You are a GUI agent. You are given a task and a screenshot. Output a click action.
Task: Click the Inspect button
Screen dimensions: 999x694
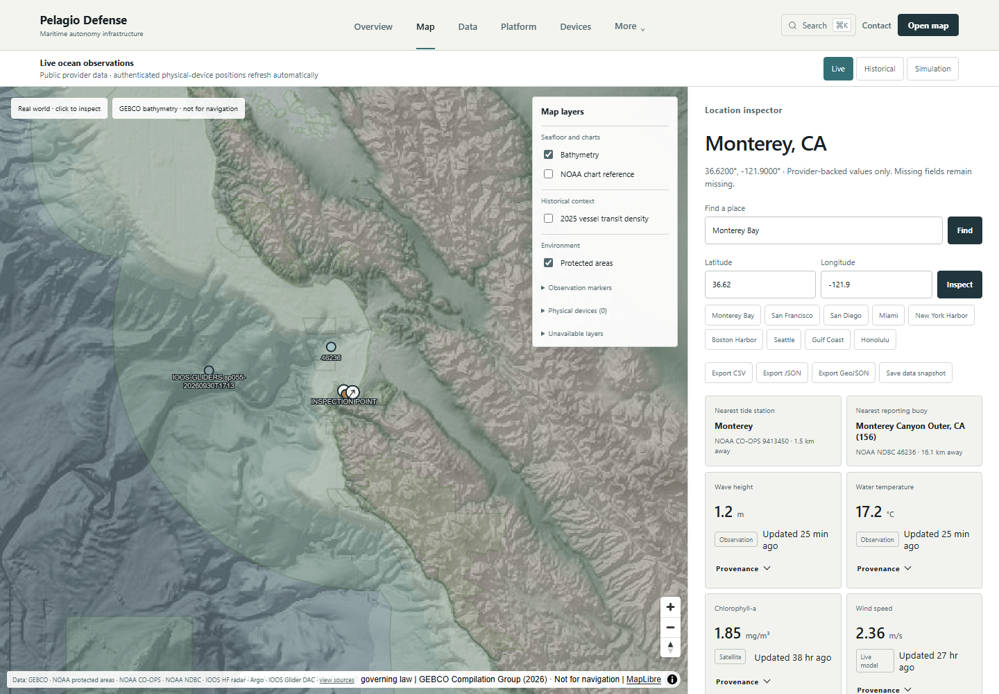point(959,285)
